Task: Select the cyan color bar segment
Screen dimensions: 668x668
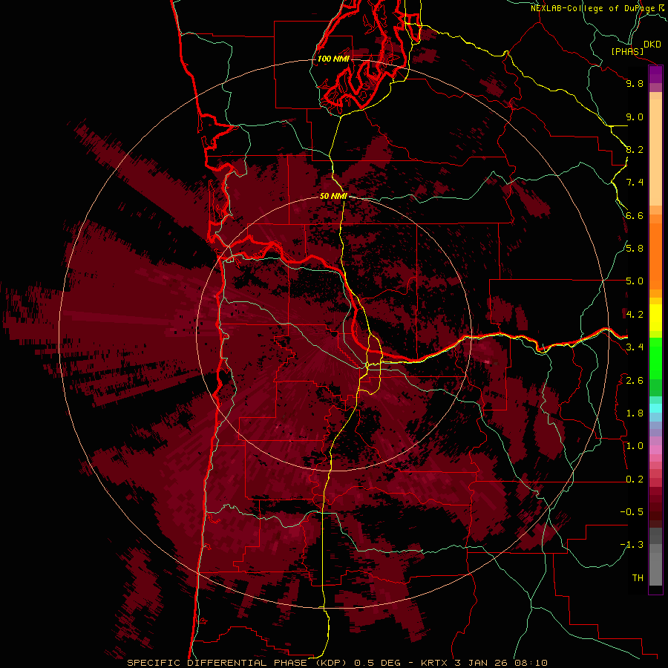Action: click(x=655, y=407)
